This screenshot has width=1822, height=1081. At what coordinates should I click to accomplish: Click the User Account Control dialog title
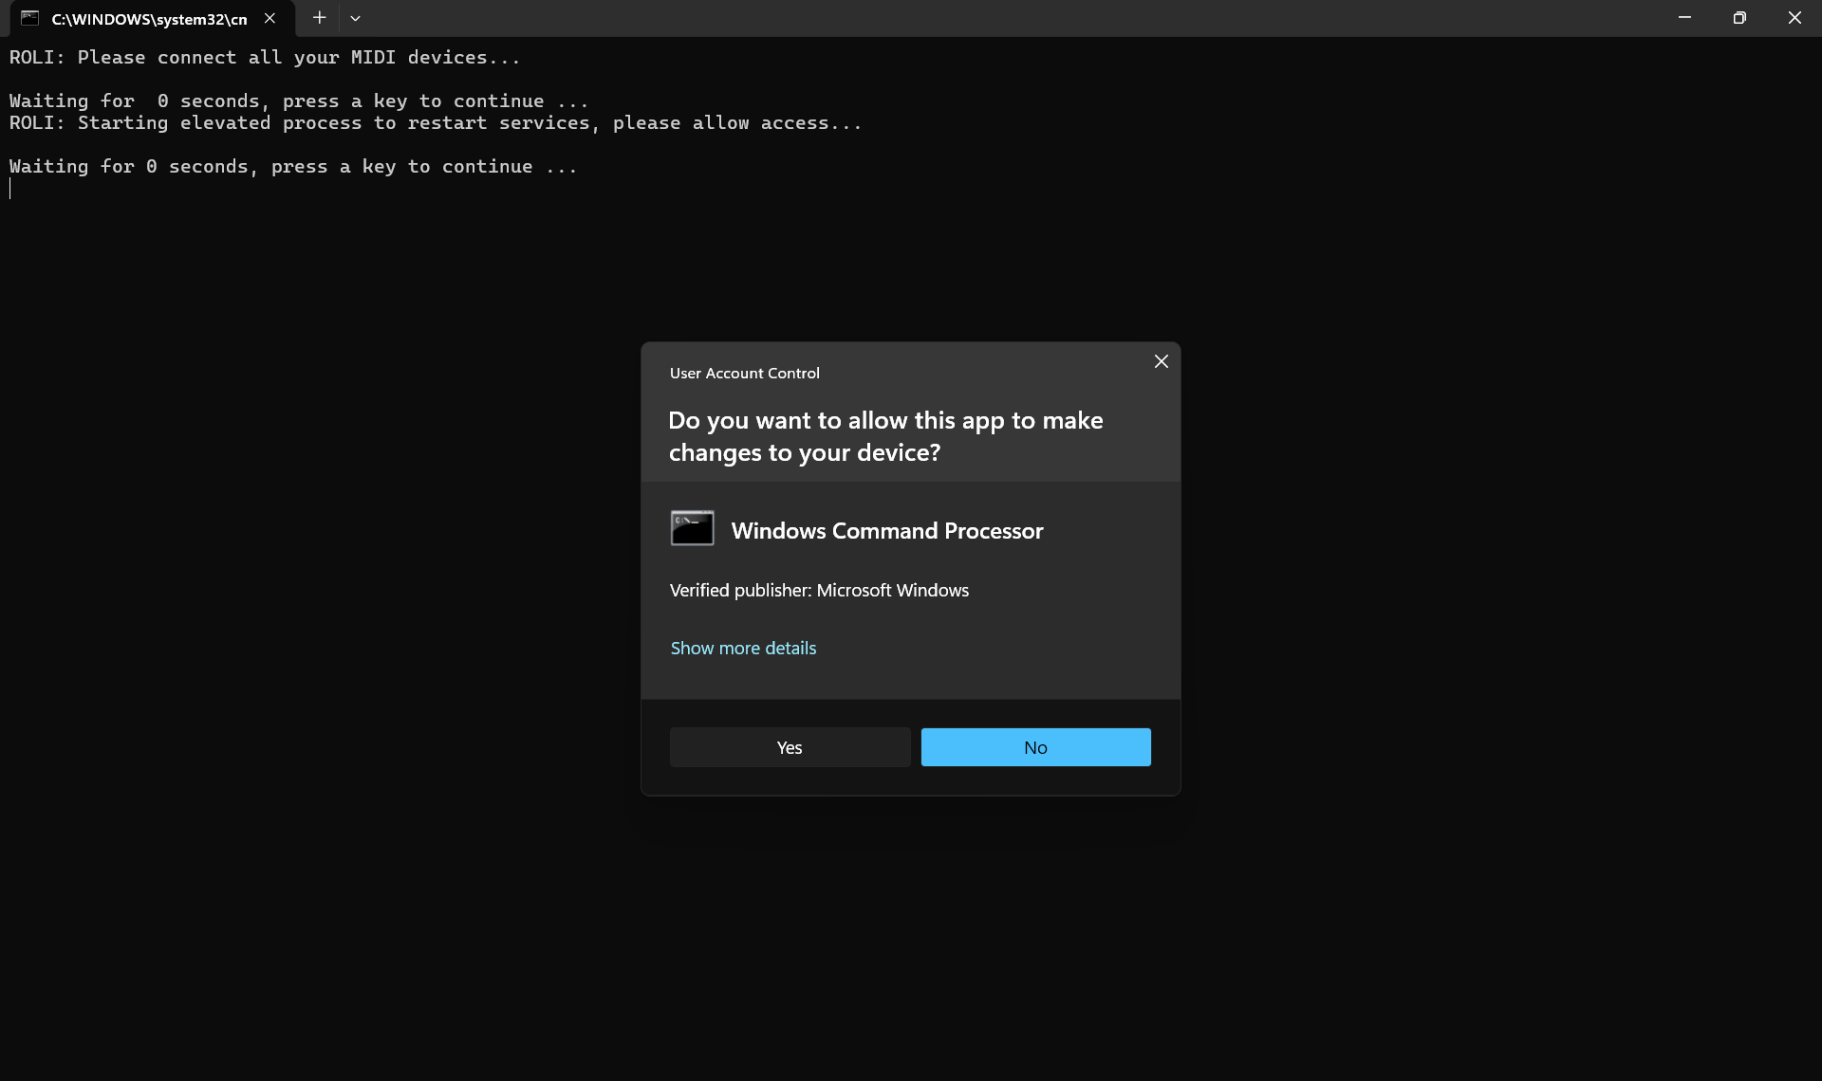[744, 373]
